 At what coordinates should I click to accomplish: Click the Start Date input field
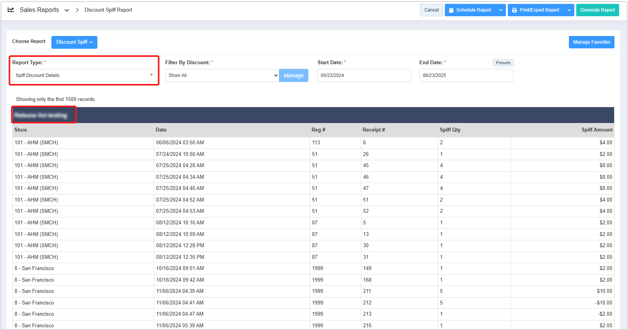[364, 75]
